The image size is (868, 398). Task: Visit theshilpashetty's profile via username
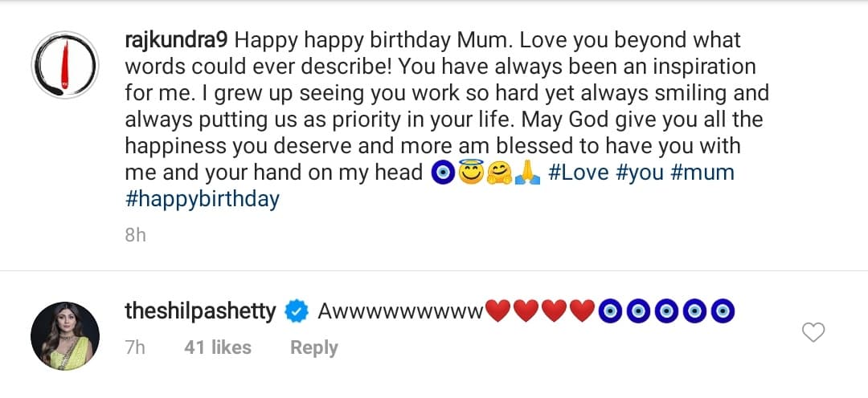pos(201,311)
